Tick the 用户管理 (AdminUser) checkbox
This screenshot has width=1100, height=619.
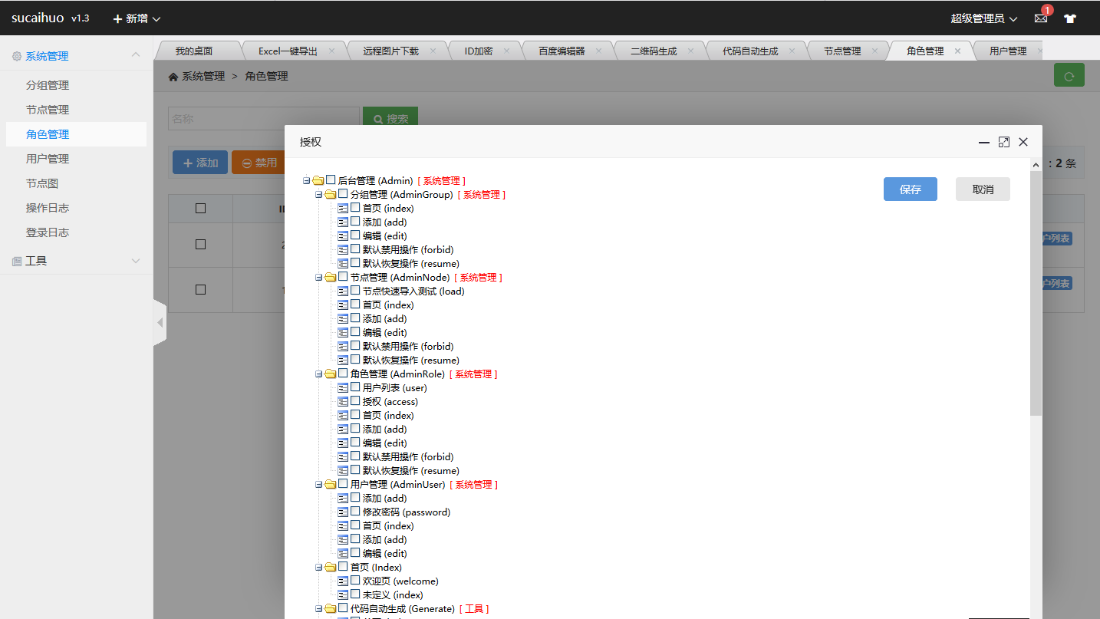click(343, 483)
